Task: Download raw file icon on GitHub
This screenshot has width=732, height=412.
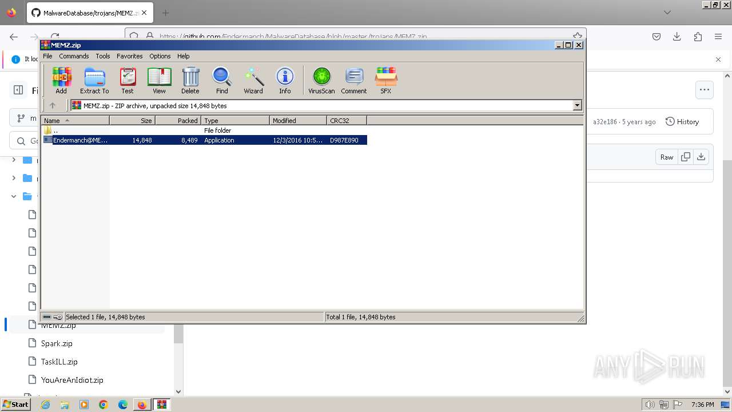Action: tap(701, 157)
